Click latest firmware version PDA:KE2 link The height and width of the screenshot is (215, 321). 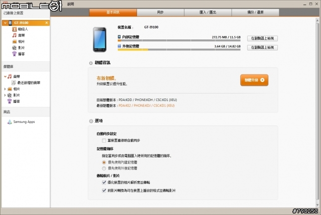point(146,105)
